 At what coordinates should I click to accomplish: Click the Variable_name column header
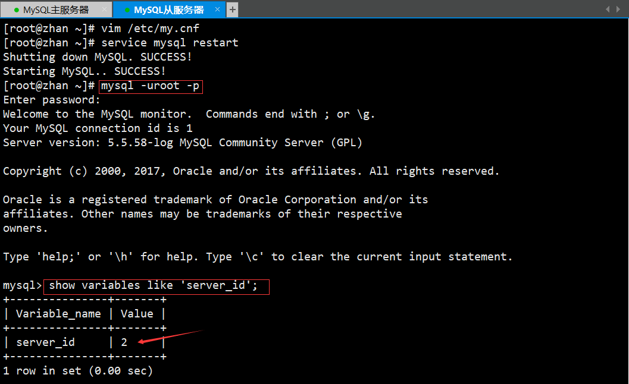55,314
